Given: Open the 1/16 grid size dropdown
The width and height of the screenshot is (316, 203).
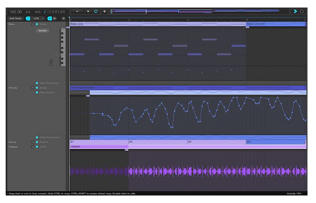Looking at the screenshot, I should [38, 18].
